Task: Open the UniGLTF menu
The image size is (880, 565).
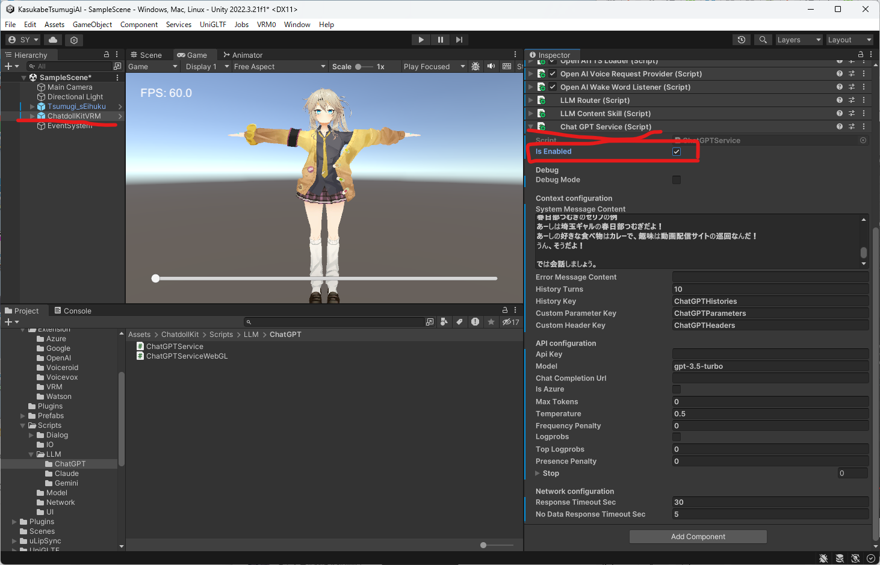Action: (213, 25)
